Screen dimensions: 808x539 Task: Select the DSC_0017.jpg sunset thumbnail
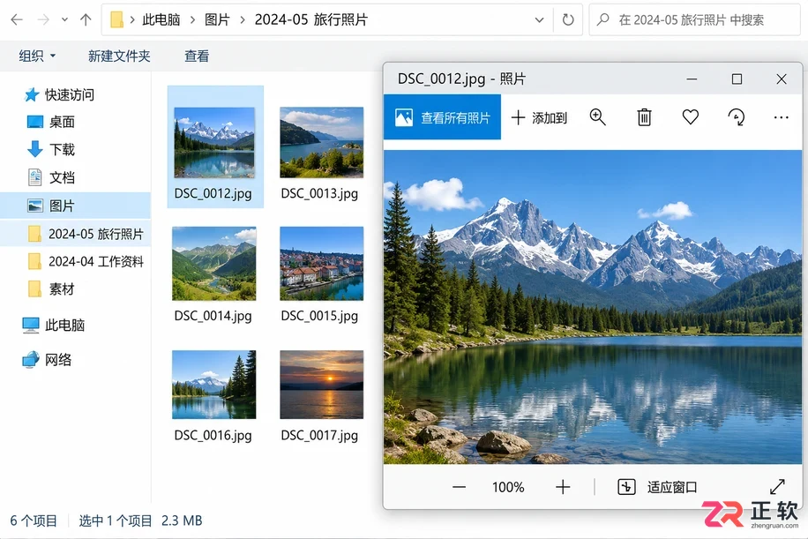pyautogui.click(x=322, y=385)
